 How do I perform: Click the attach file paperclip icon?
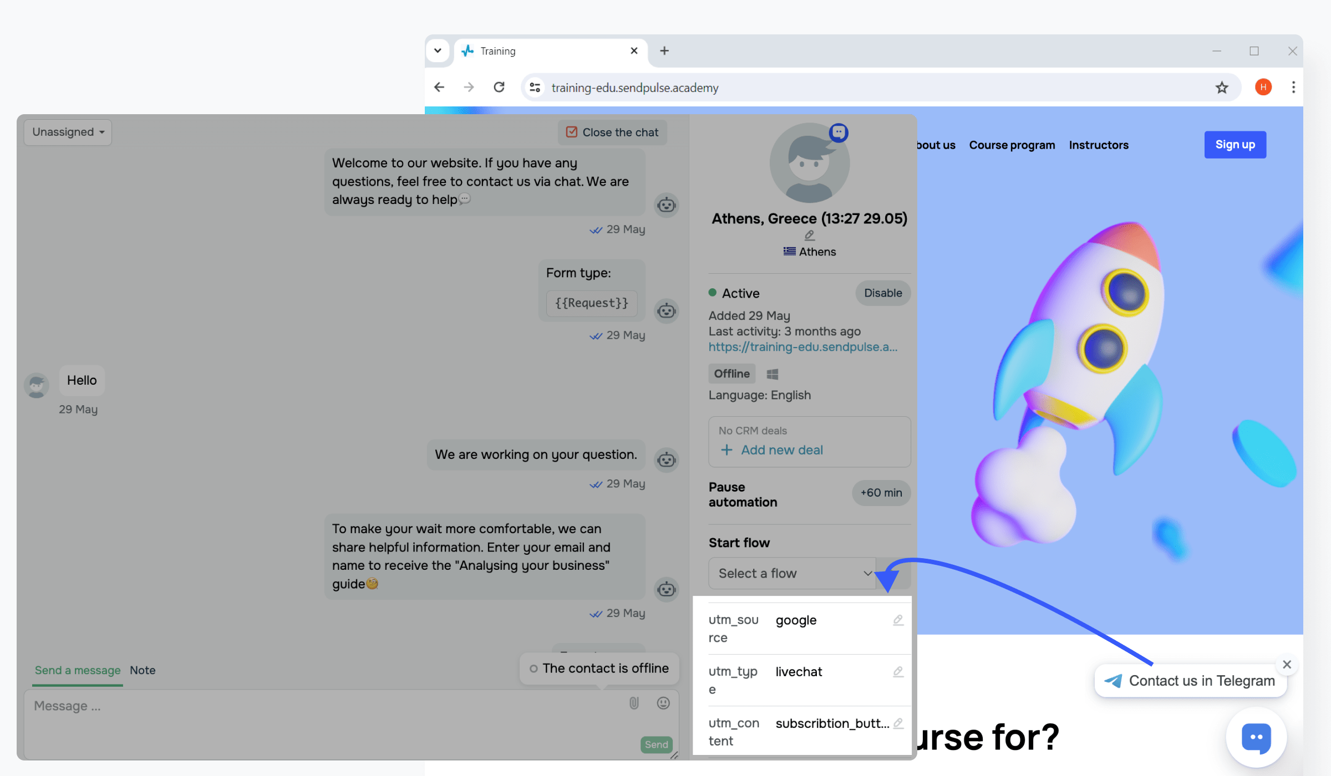tap(634, 703)
